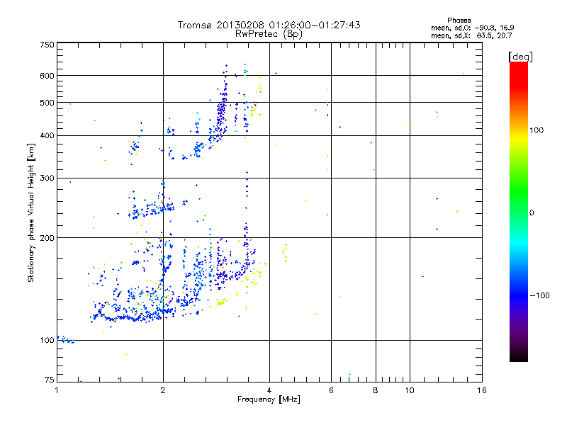Click the 'Stationary phase Virtual Height [km]' axis title

[x=30, y=212]
